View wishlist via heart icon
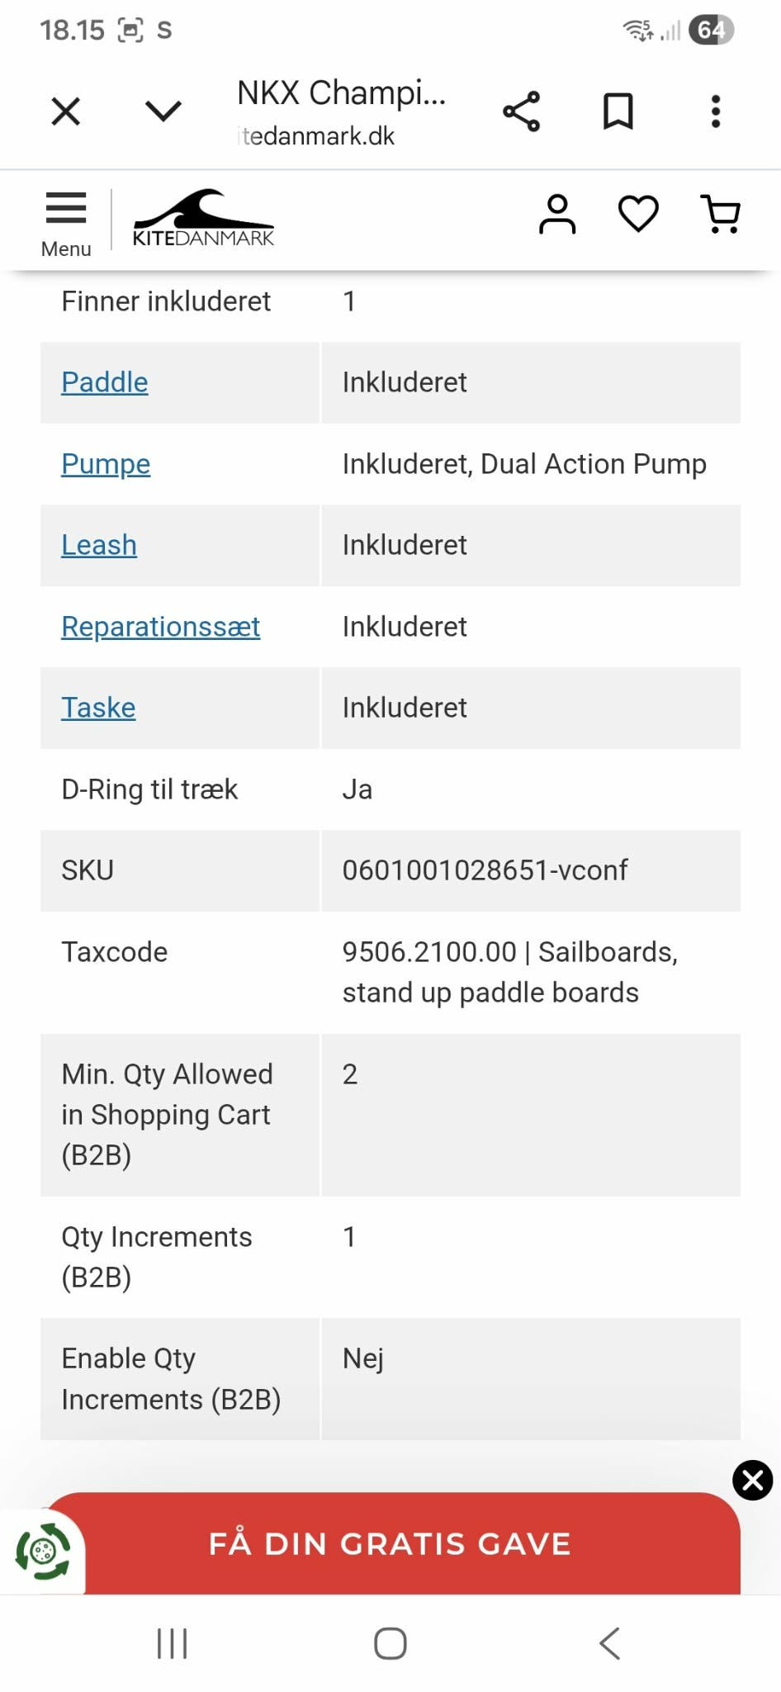The image size is (781, 1692). pyautogui.click(x=638, y=215)
